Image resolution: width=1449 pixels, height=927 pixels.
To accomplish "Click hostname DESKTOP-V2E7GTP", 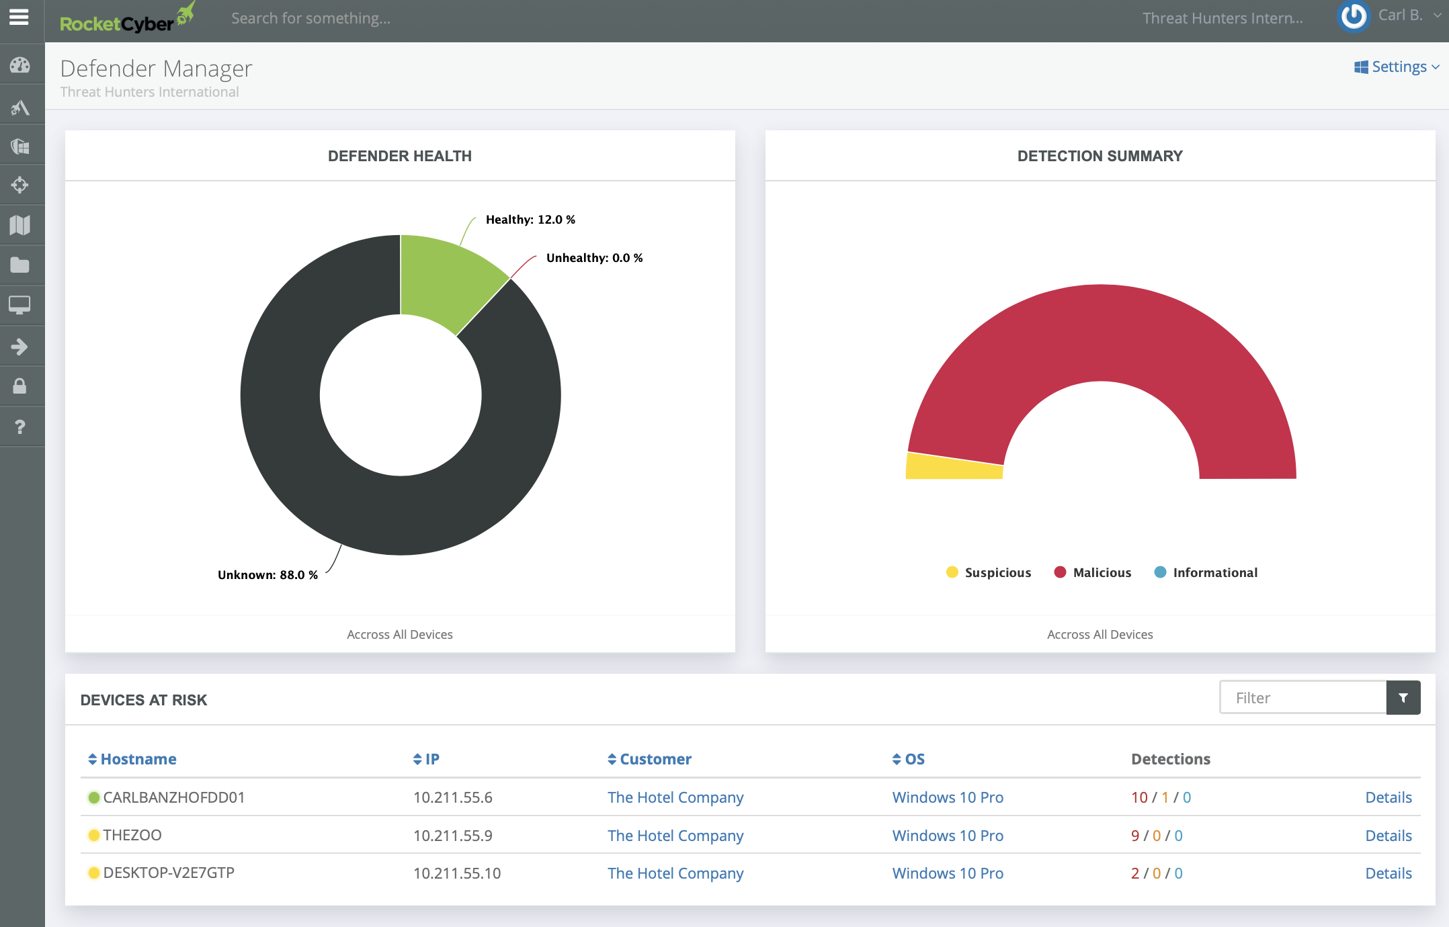I will point(169,873).
